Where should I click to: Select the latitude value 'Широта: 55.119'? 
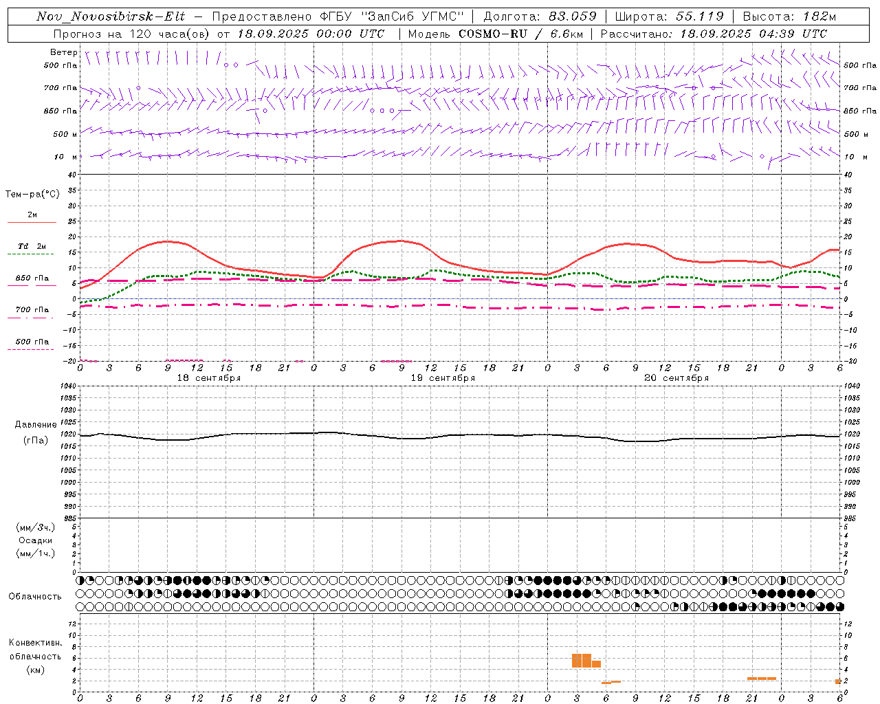(x=669, y=16)
